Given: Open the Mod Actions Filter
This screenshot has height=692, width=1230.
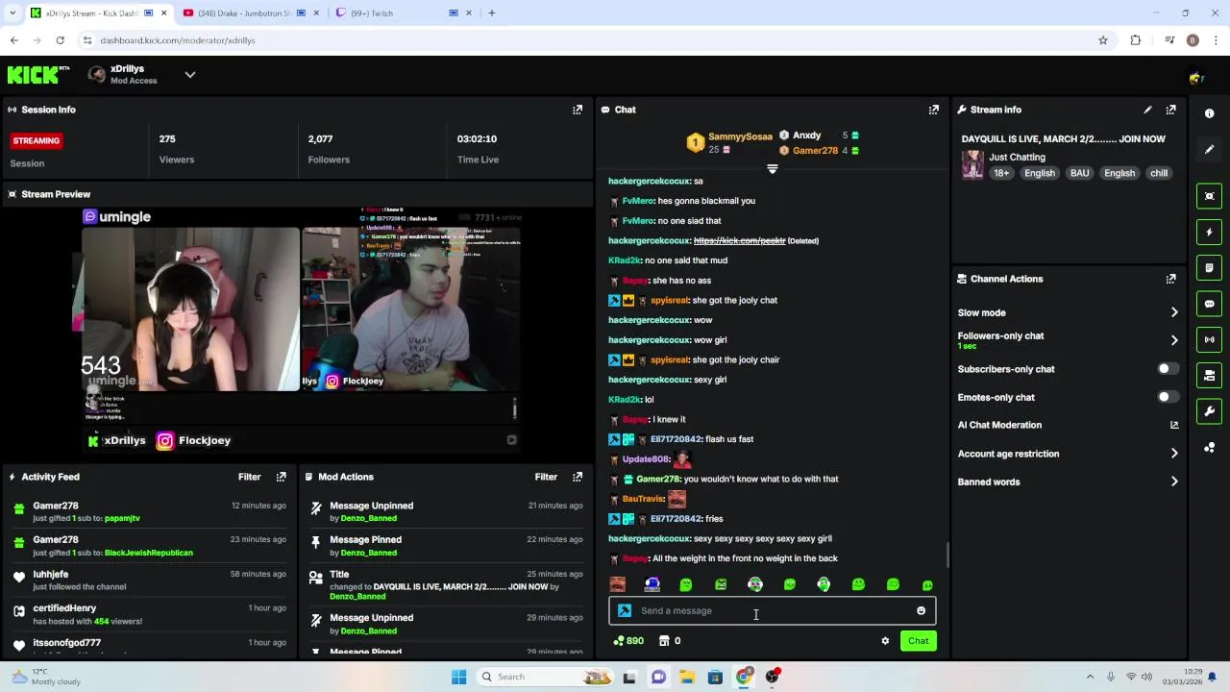Looking at the screenshot, I should pyautogui.click(x=546, y=477).
